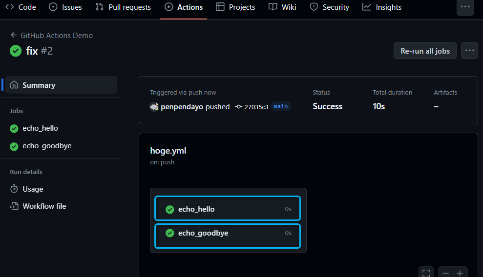Click success check icon of sidebar echo_goodbye
The image size is (483, 277).
[14, 146]
